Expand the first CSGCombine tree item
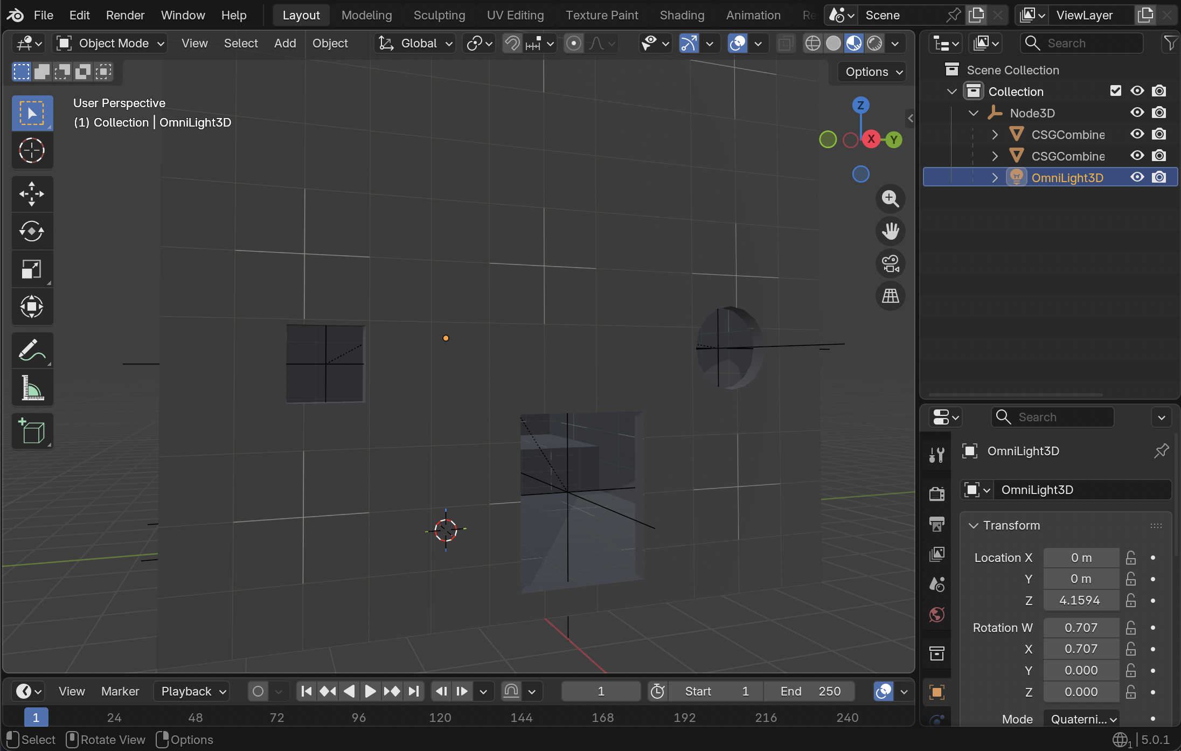 click(995, 134)
